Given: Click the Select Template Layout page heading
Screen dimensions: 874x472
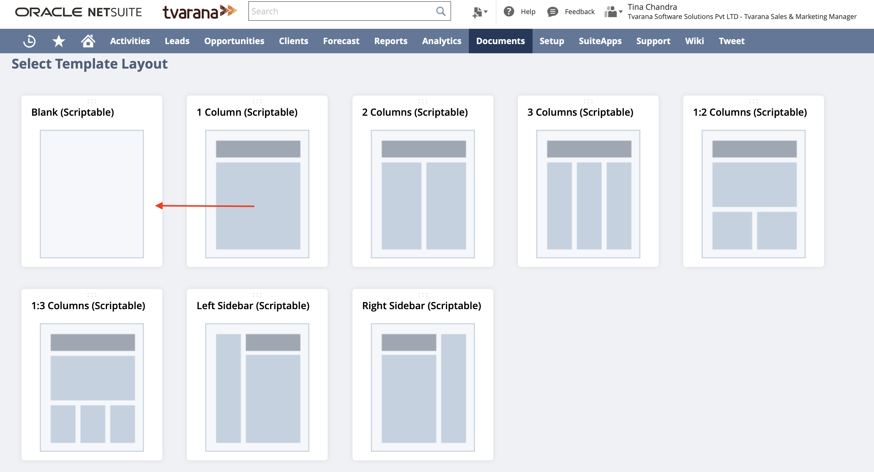Looking at the screenshot, I should pos(89,64).
